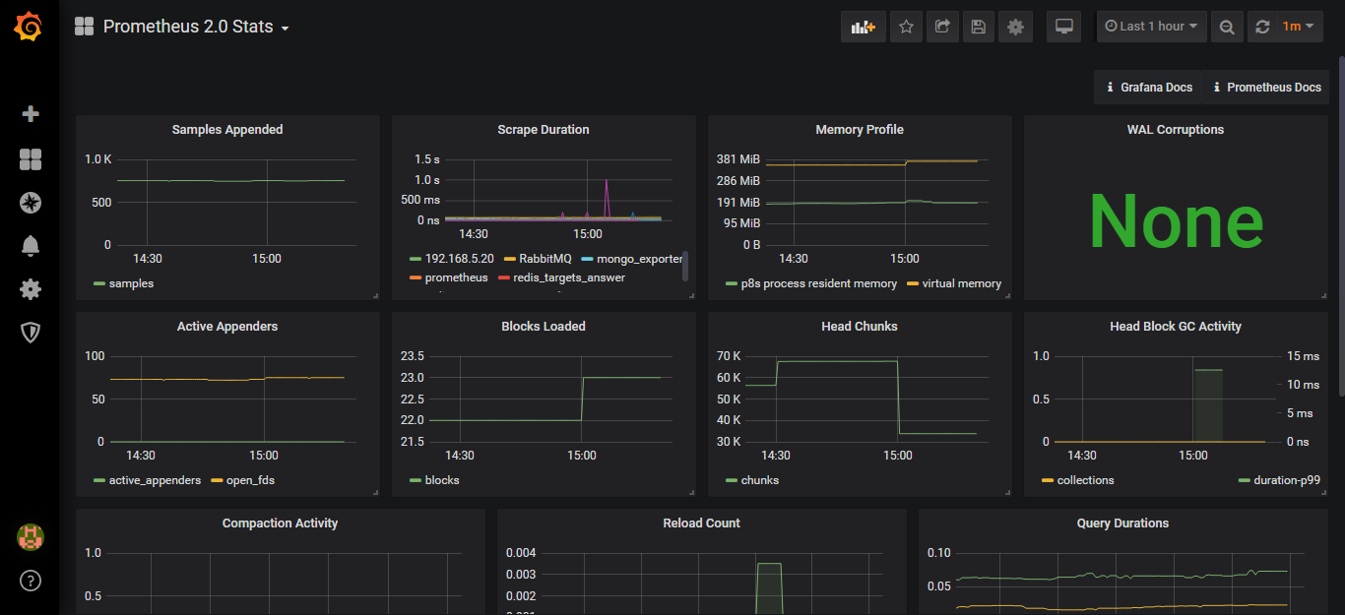Open the Share dashboard icon
The image size is (1345, 615).
click(942, 27)
